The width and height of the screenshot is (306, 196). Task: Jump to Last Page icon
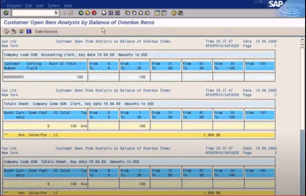148,13
